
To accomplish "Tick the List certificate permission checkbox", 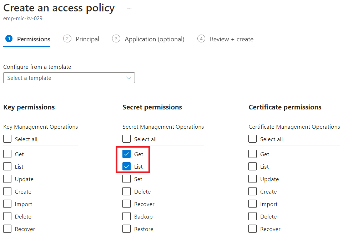I will pyautogui.click(x=253, y=166).
